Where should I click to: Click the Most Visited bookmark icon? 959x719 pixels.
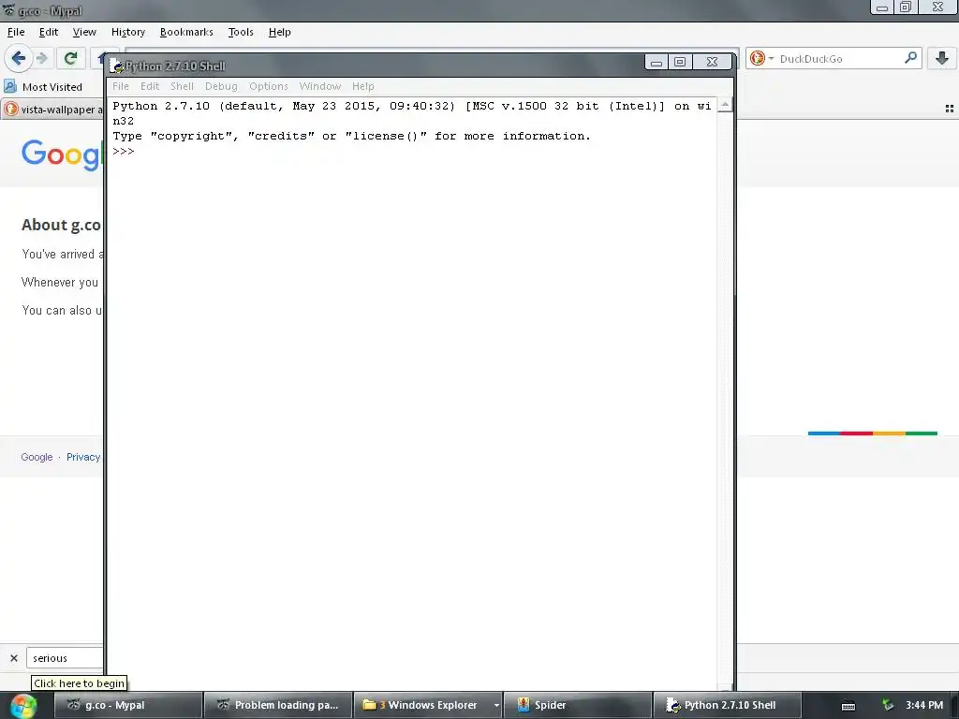(10, 86)
